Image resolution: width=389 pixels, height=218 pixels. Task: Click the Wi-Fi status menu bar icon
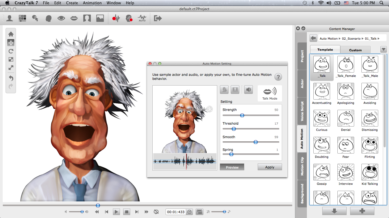[x=321, y=3]
